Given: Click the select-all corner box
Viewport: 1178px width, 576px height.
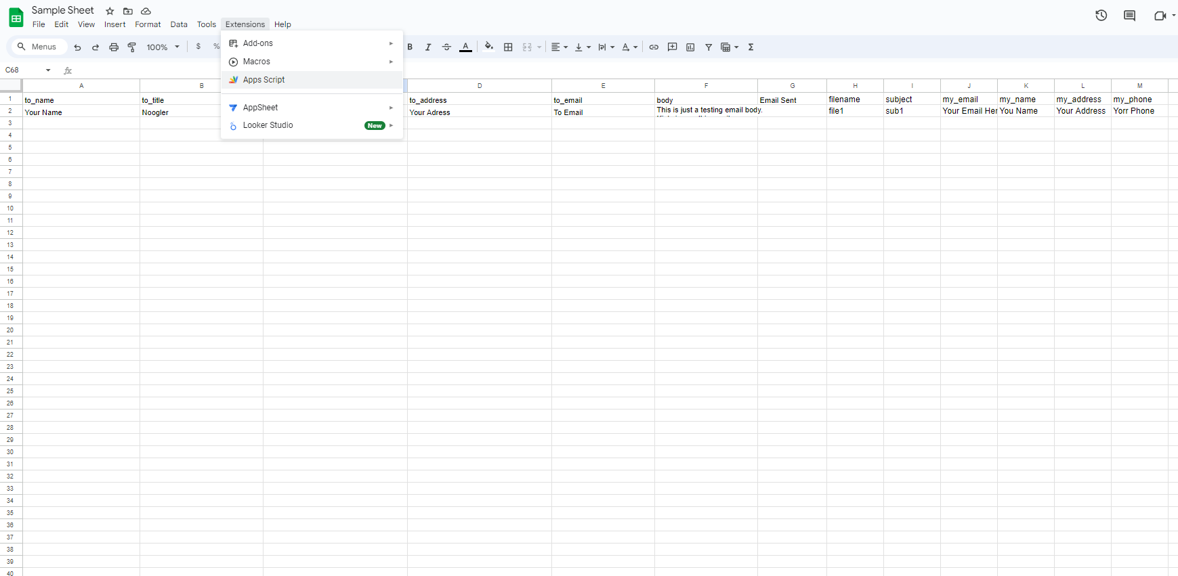Looking at the screenshot, I should (11, 86).
